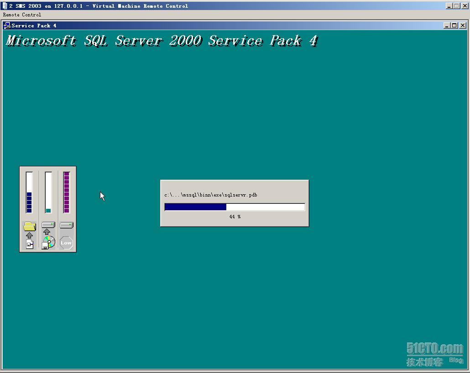
Task: Click the yellow folder icon in the gauge panel
Action: coord(29,226)
